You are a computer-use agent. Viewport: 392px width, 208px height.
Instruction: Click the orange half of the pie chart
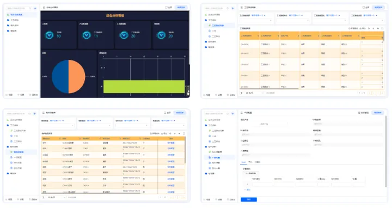[77, 76]
